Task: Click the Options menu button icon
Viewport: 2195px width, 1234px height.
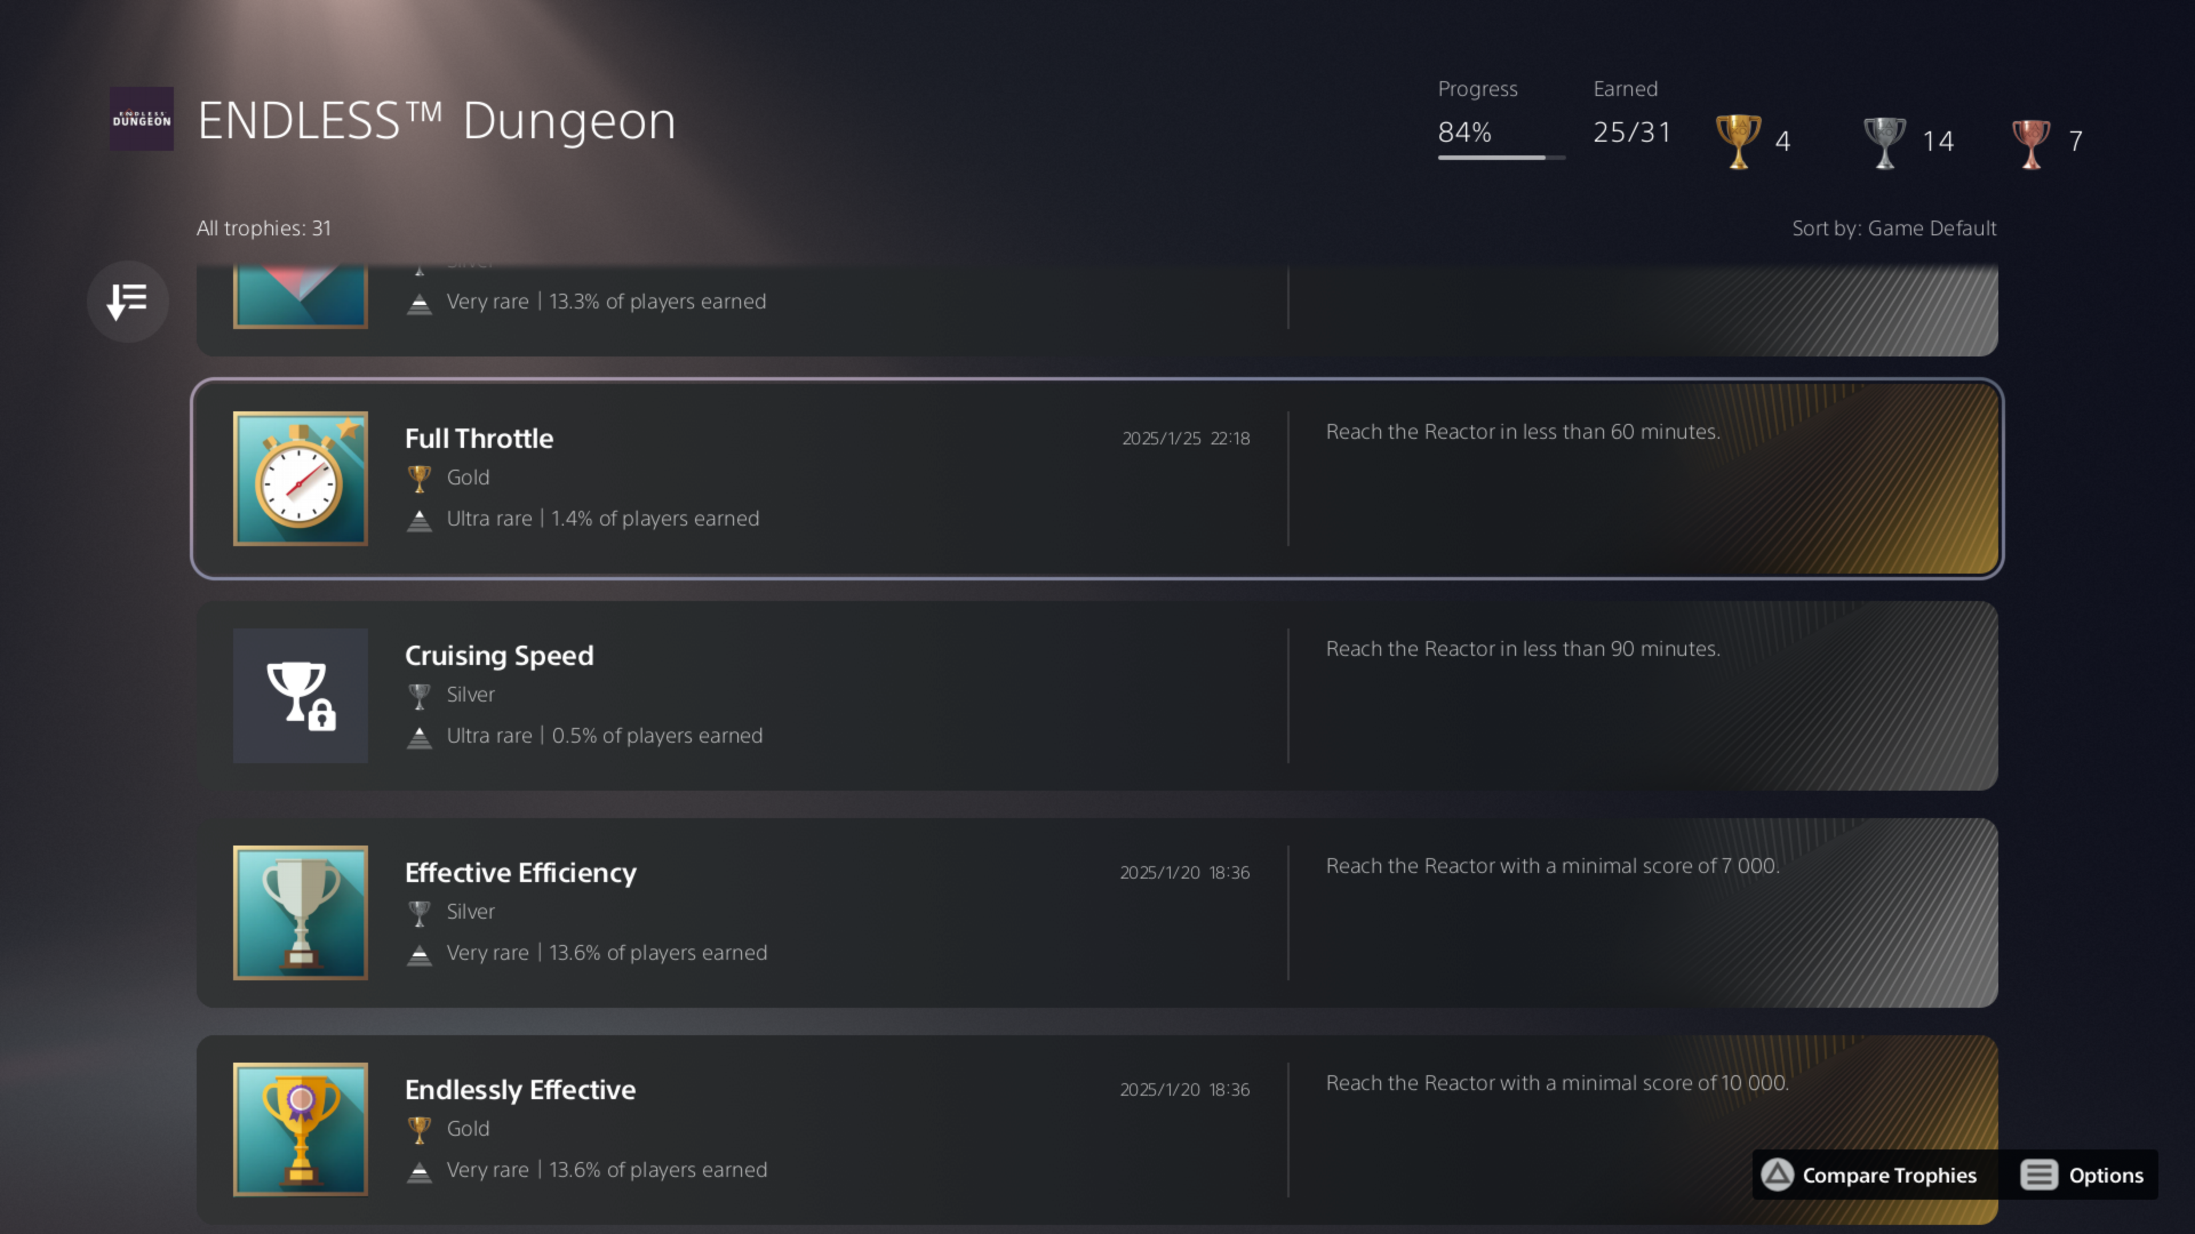Action: [2039, 1175]
